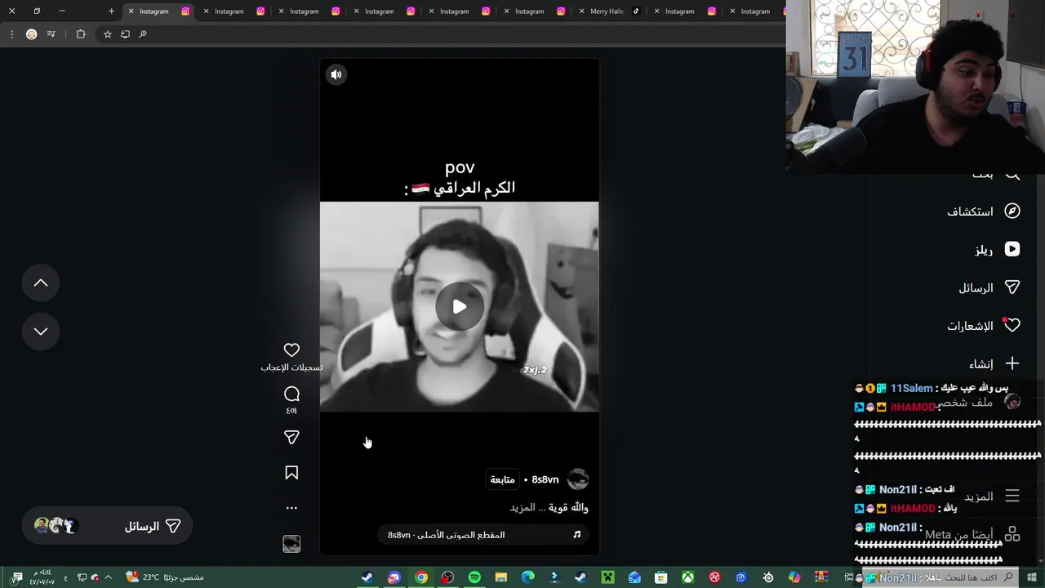Open the Chrome extensions puzzle icon
Image resolution: width=1045 pixels, height=588 pixels.
coord(80,34)
